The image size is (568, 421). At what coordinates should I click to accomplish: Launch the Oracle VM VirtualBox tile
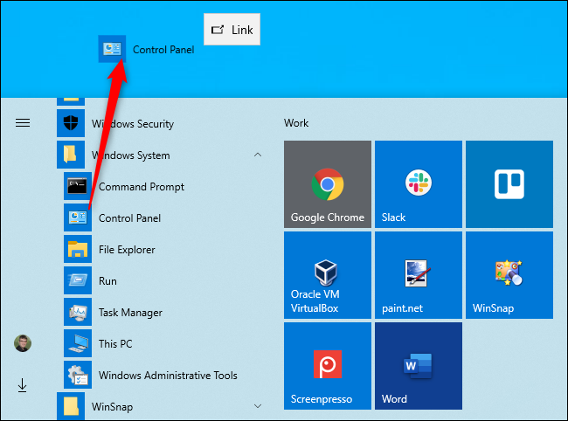point(327,274)
